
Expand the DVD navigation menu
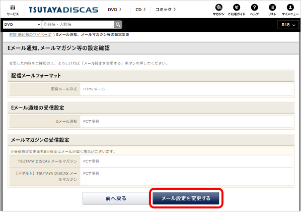point(115,10)
